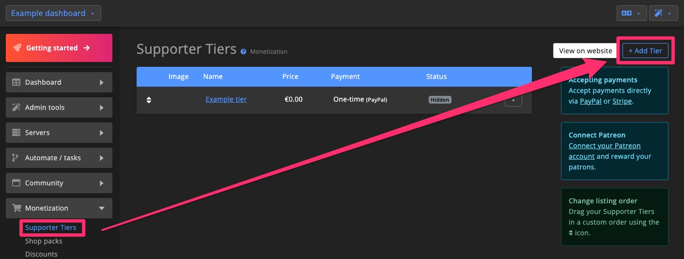Click the Dashboard grid icon in sidebar

pyautogui.click(x=16, y=82)
